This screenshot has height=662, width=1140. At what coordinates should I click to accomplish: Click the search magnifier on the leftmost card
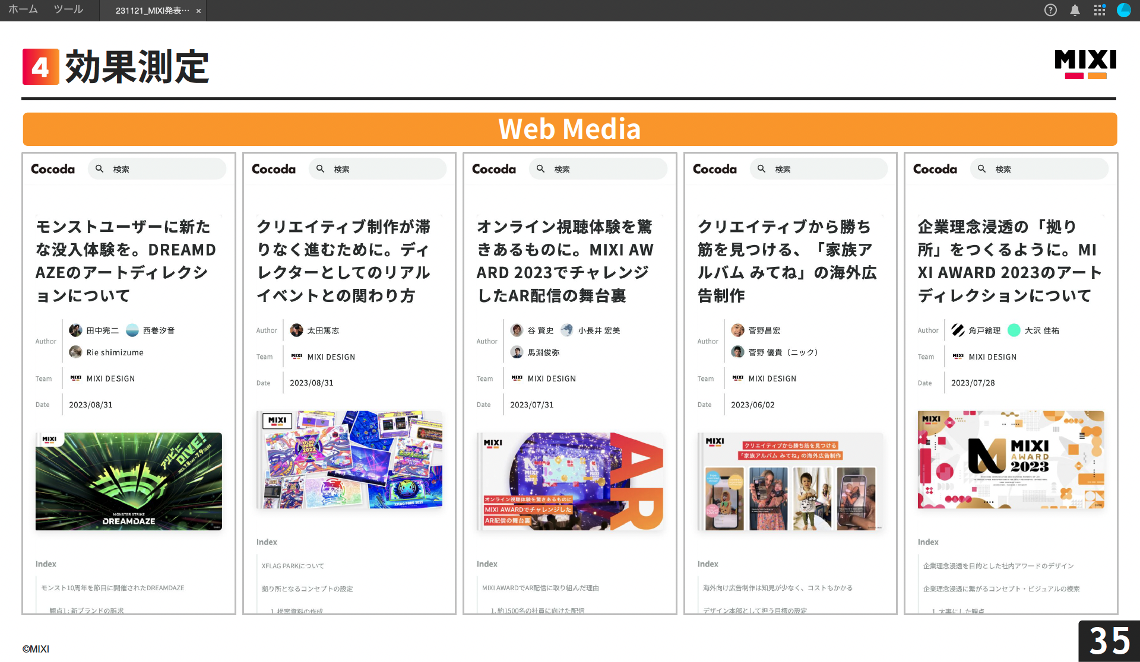point(99,168)
